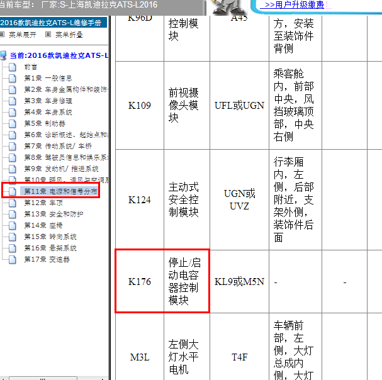The image size is (382, 380).
Task: Click the 第6章 诊断概述 document icon
Action: (x=13, y=135)
